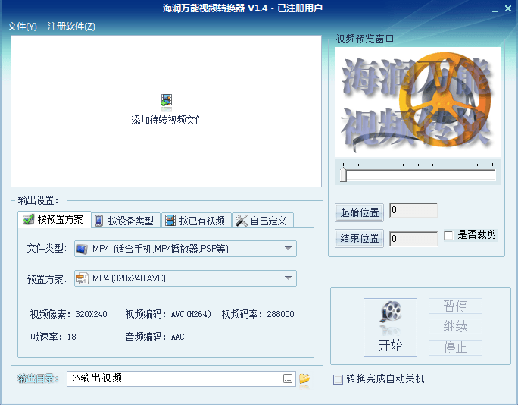Screen dimensions: 518x405
Task: Click the 音频编码: AAC text
Action: 154,337
